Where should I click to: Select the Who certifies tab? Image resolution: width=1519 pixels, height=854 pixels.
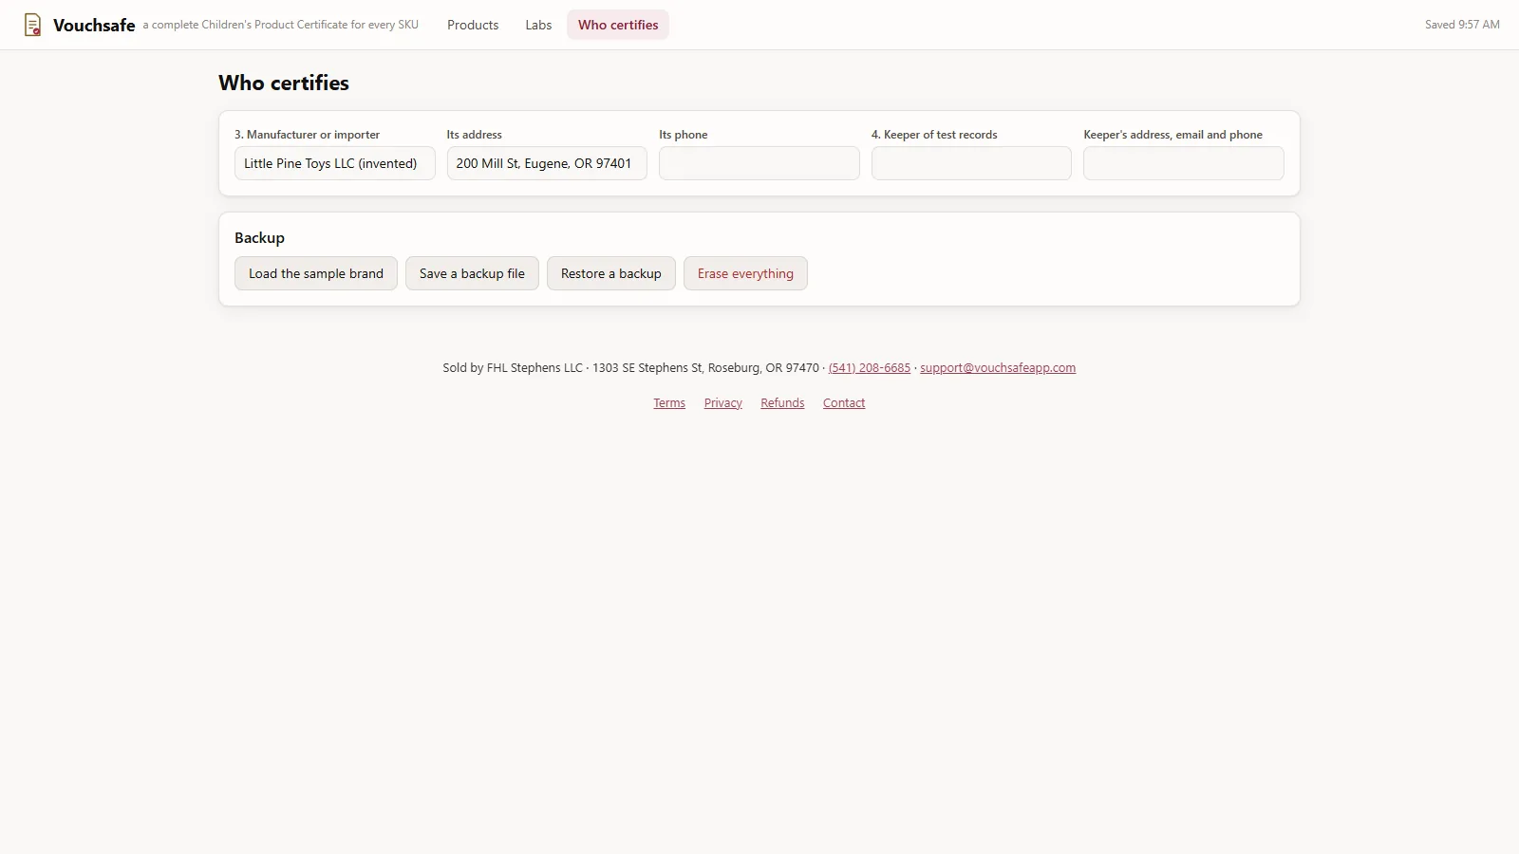618,25
